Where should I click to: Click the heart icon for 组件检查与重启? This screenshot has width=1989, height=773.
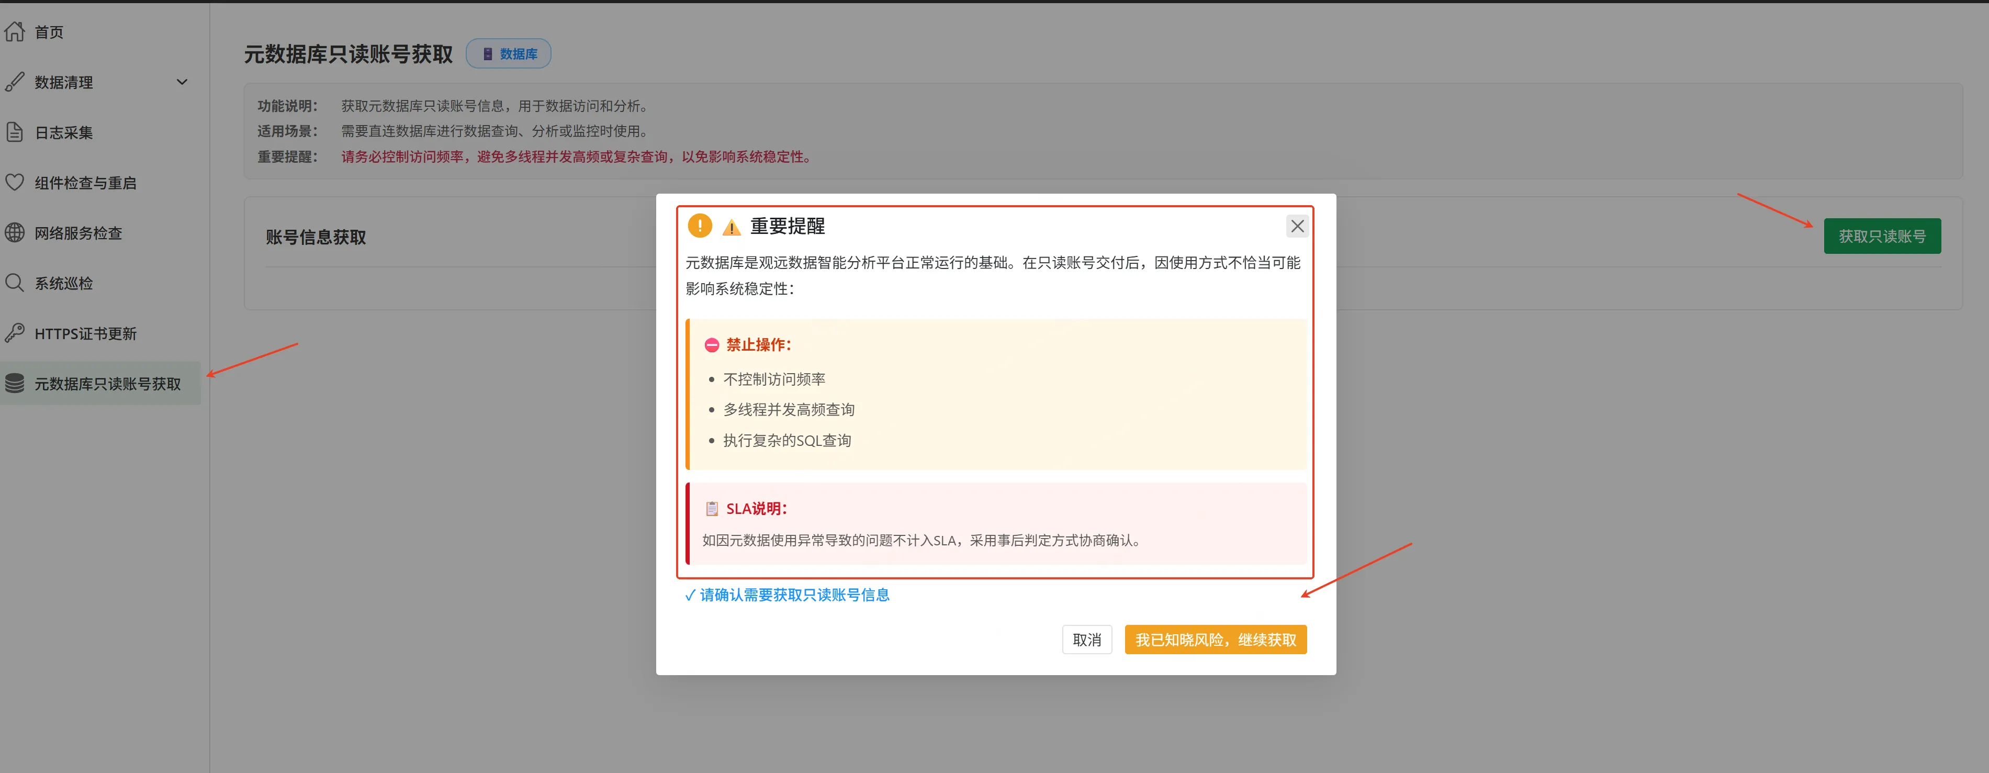tap(15, 182)
